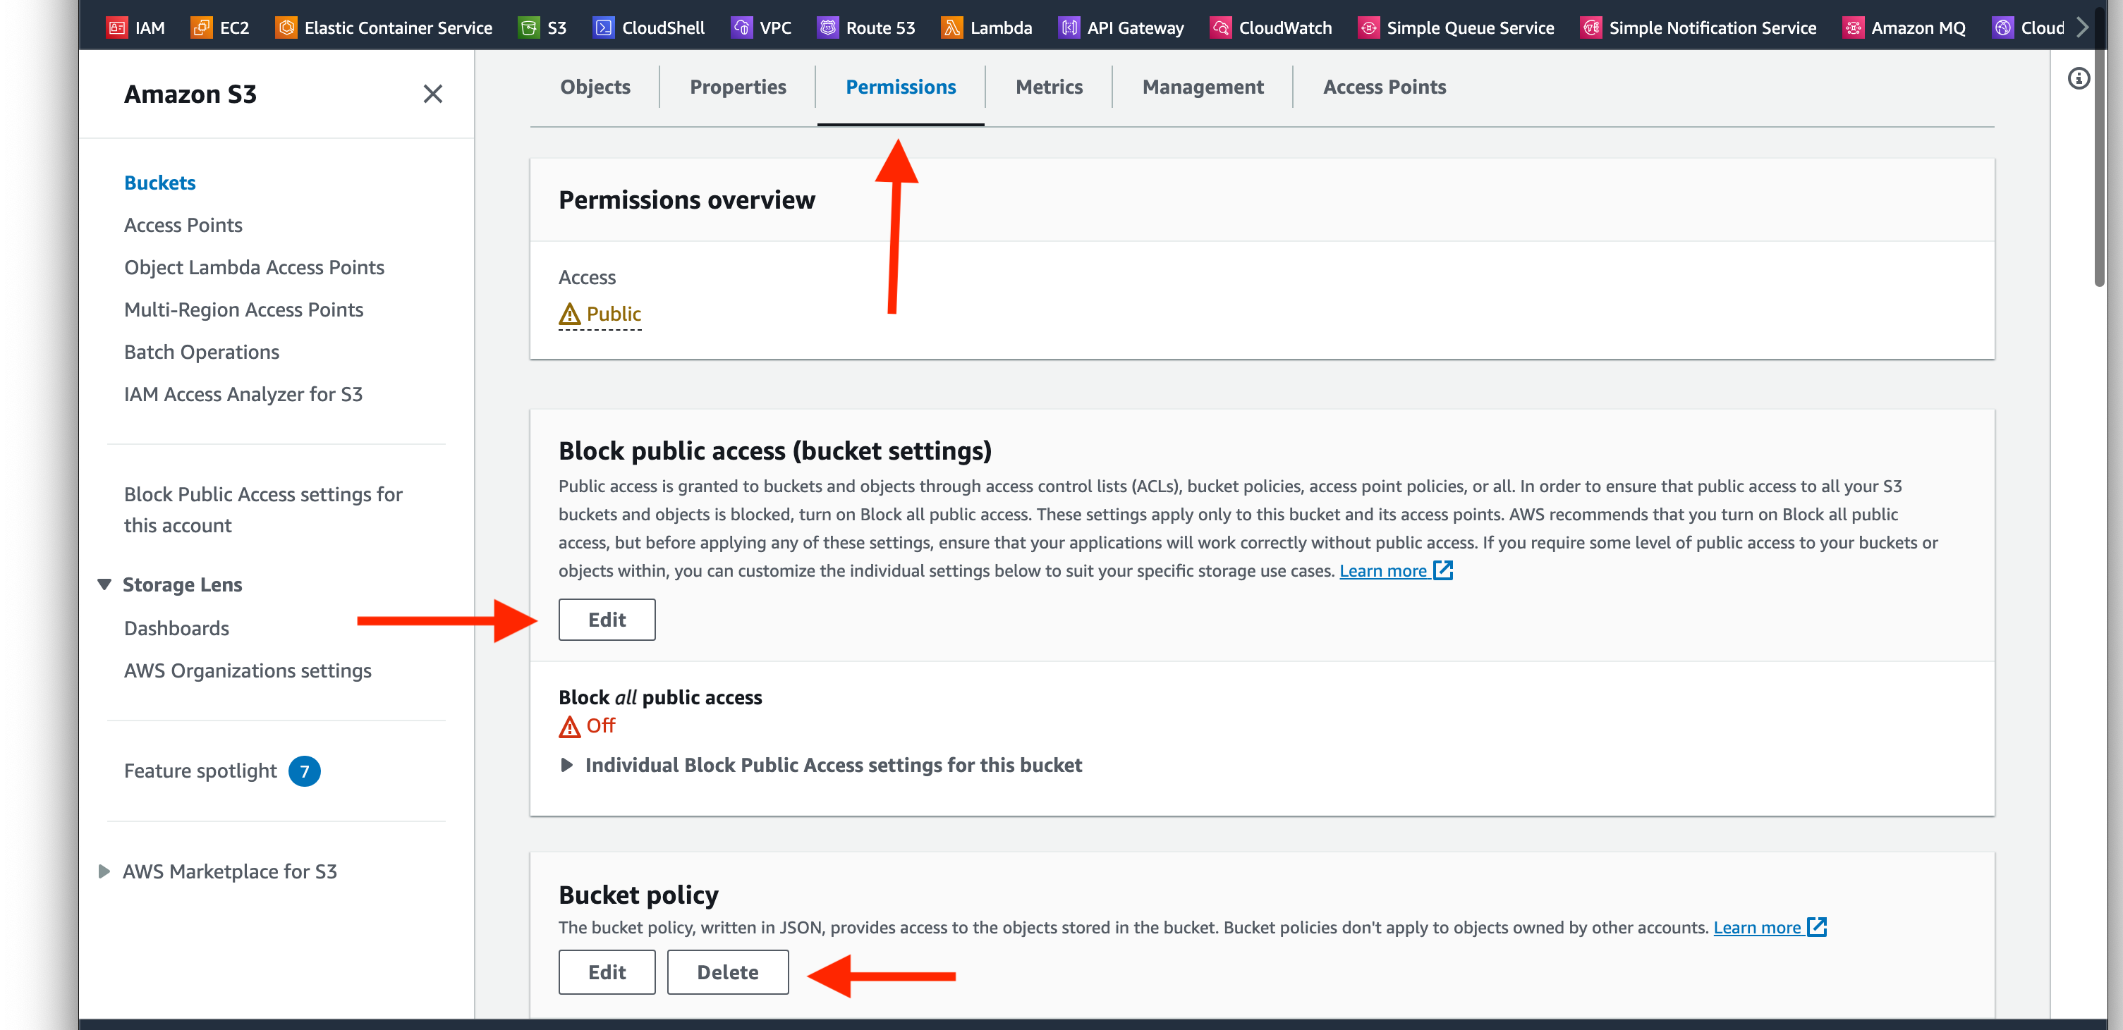
Task: Open the Block public access Learn more link
Action: 1395,570
